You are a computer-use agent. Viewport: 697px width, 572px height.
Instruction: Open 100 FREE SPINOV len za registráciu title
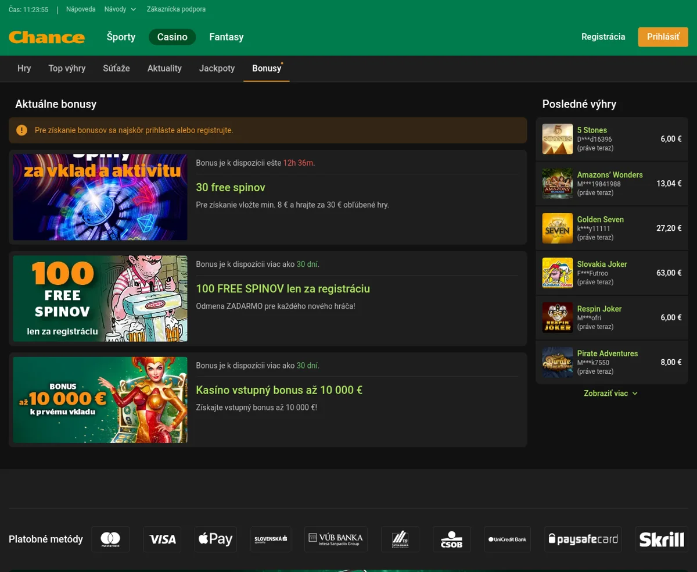[283, 289]
